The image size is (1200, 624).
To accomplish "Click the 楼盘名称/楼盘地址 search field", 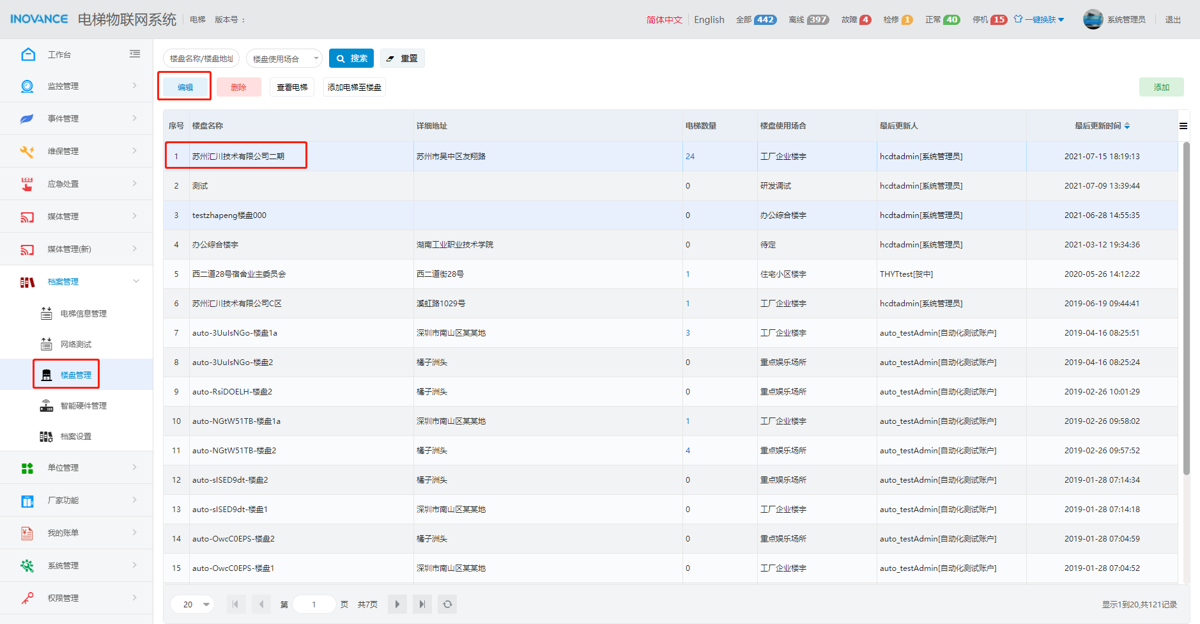I will click(201, 59).
